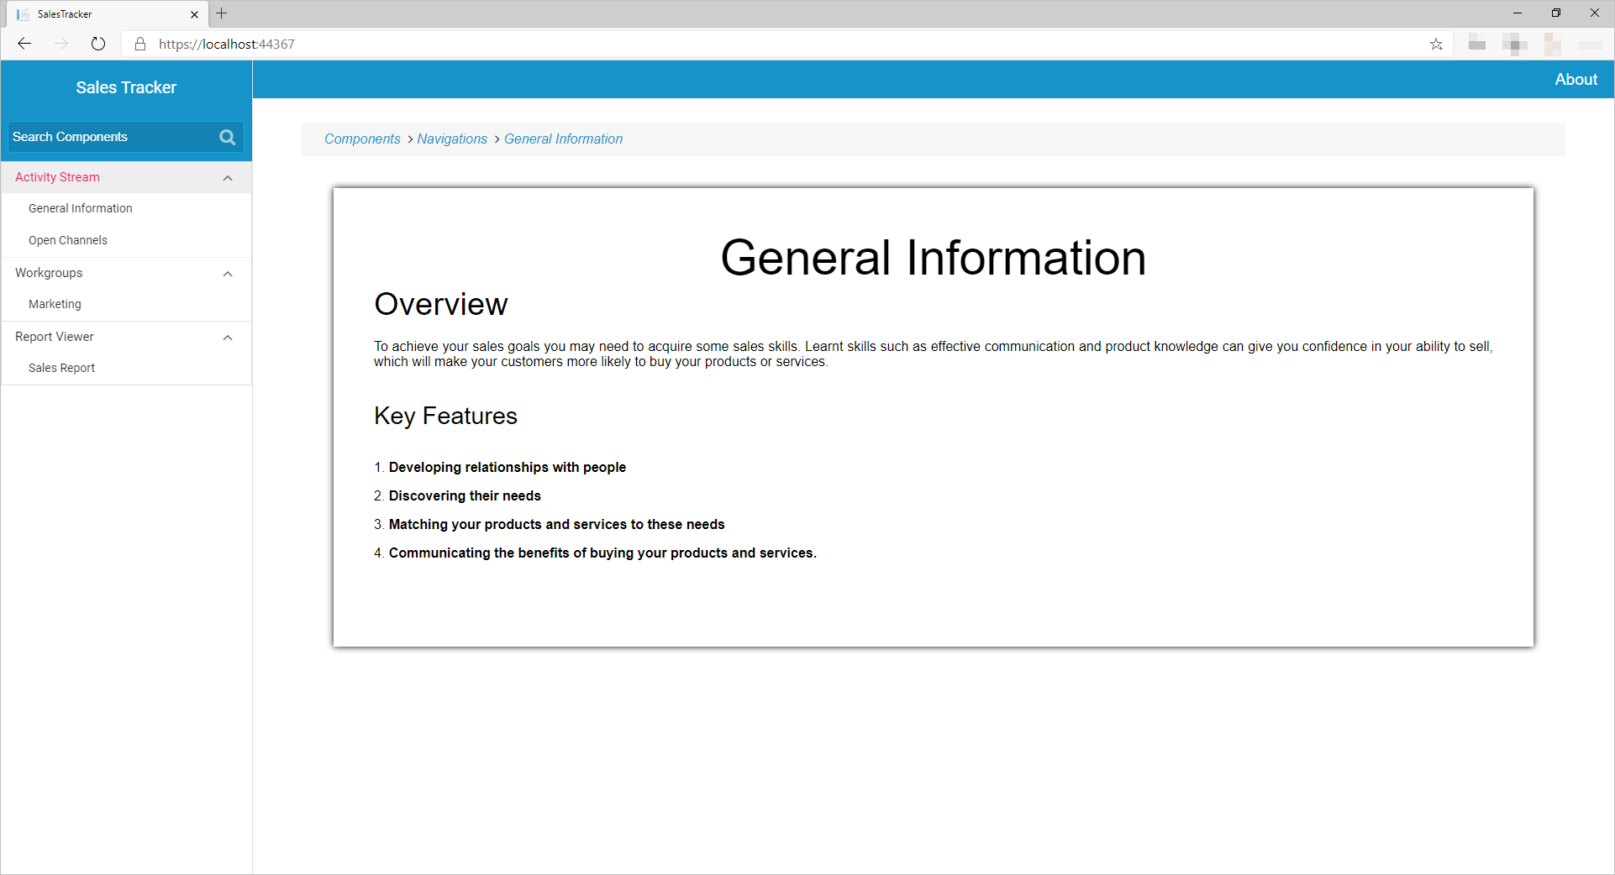Reload the page with refresh icon

click(98, 44)
